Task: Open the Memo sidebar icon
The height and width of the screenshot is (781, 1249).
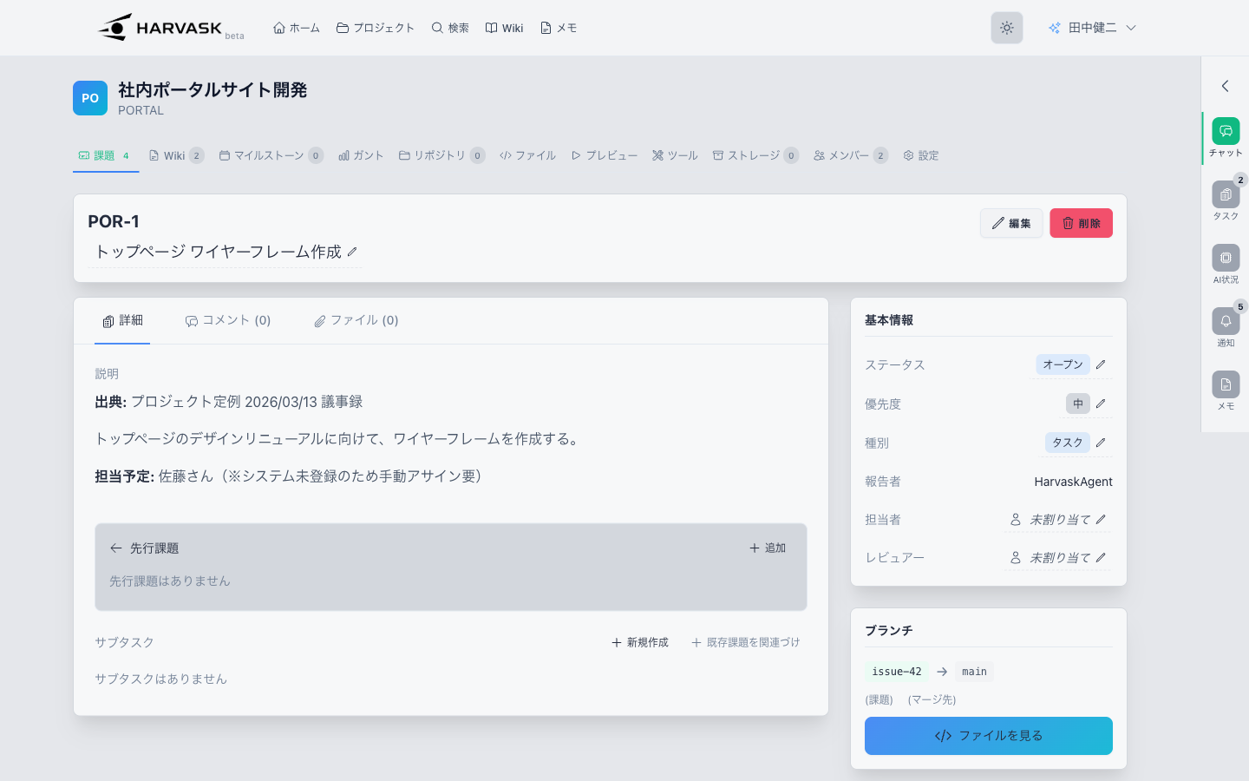Action: pyautogui.click(x=1225, y=385)
